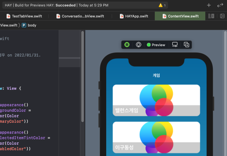Tap the 이구동성 card in preview

click(x=156, y=137)
